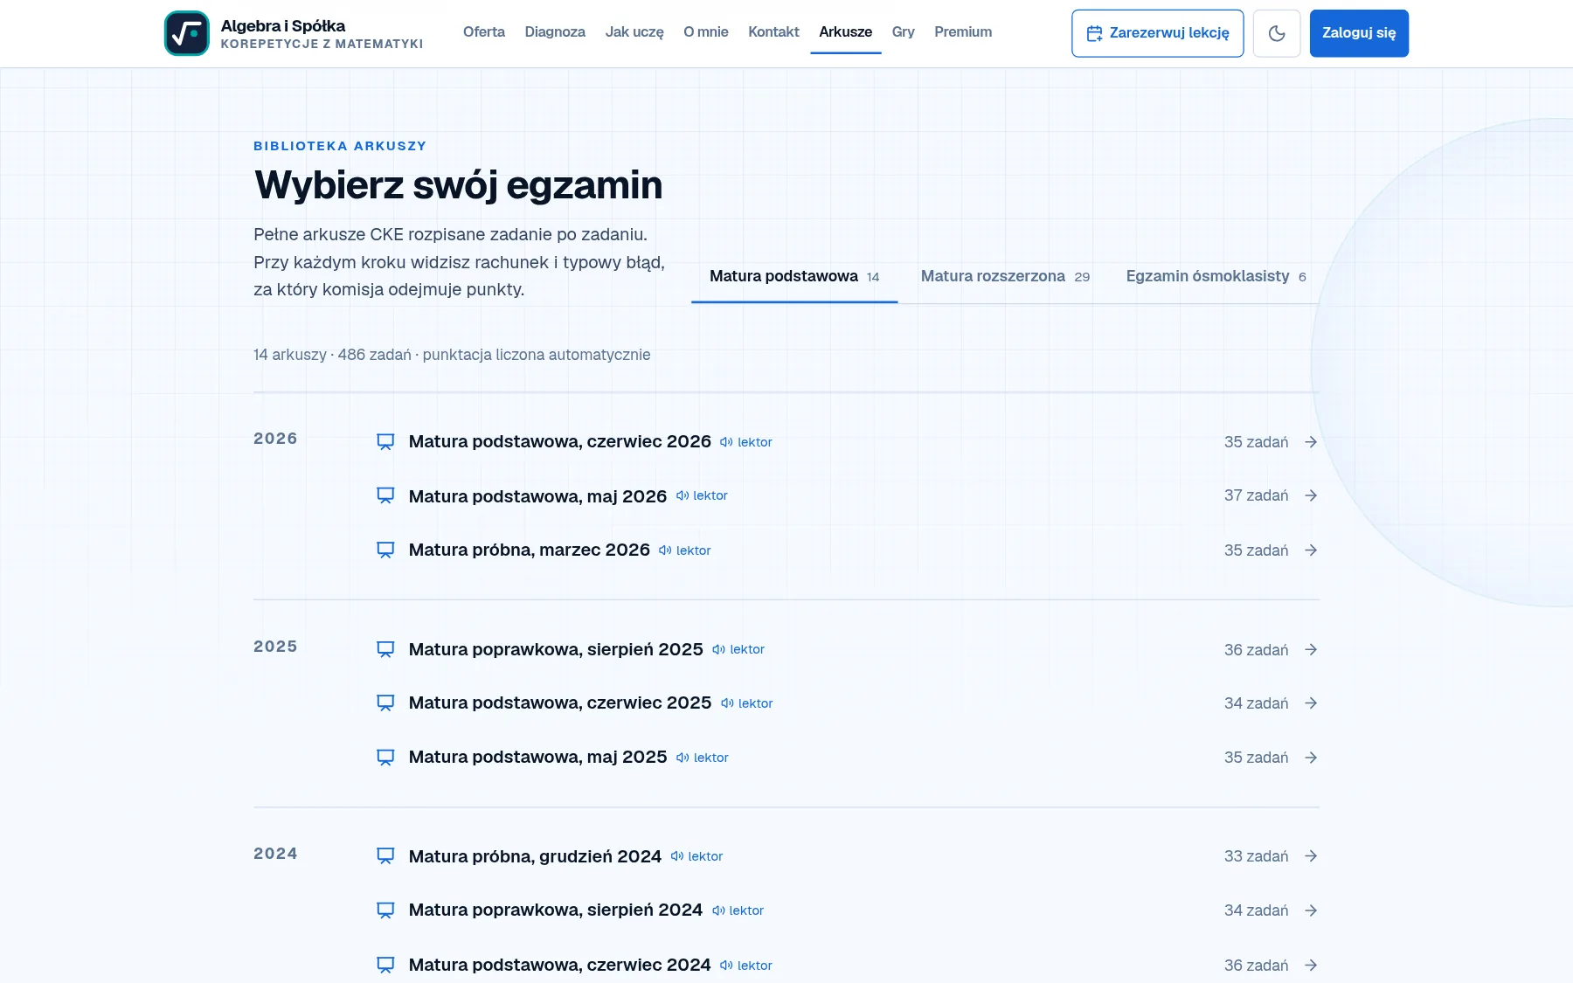Open presentation icon for Matura próbna, grudzień 2024

pyautogui.click(x=385, y=856)
